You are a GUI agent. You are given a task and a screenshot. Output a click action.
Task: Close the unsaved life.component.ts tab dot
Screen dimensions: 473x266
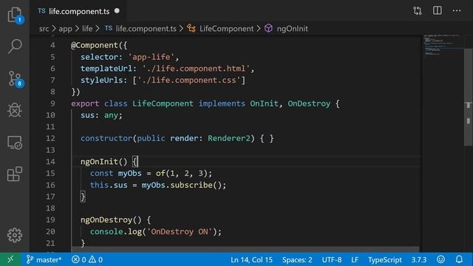(117, 11)
